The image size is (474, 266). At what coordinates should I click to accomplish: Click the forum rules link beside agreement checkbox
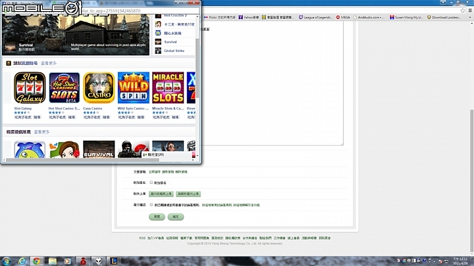(x=217, y=205)
